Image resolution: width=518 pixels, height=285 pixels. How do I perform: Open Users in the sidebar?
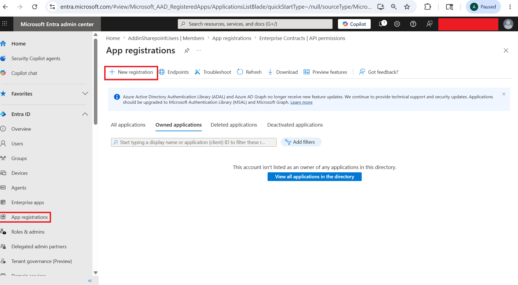coord(17,144)
